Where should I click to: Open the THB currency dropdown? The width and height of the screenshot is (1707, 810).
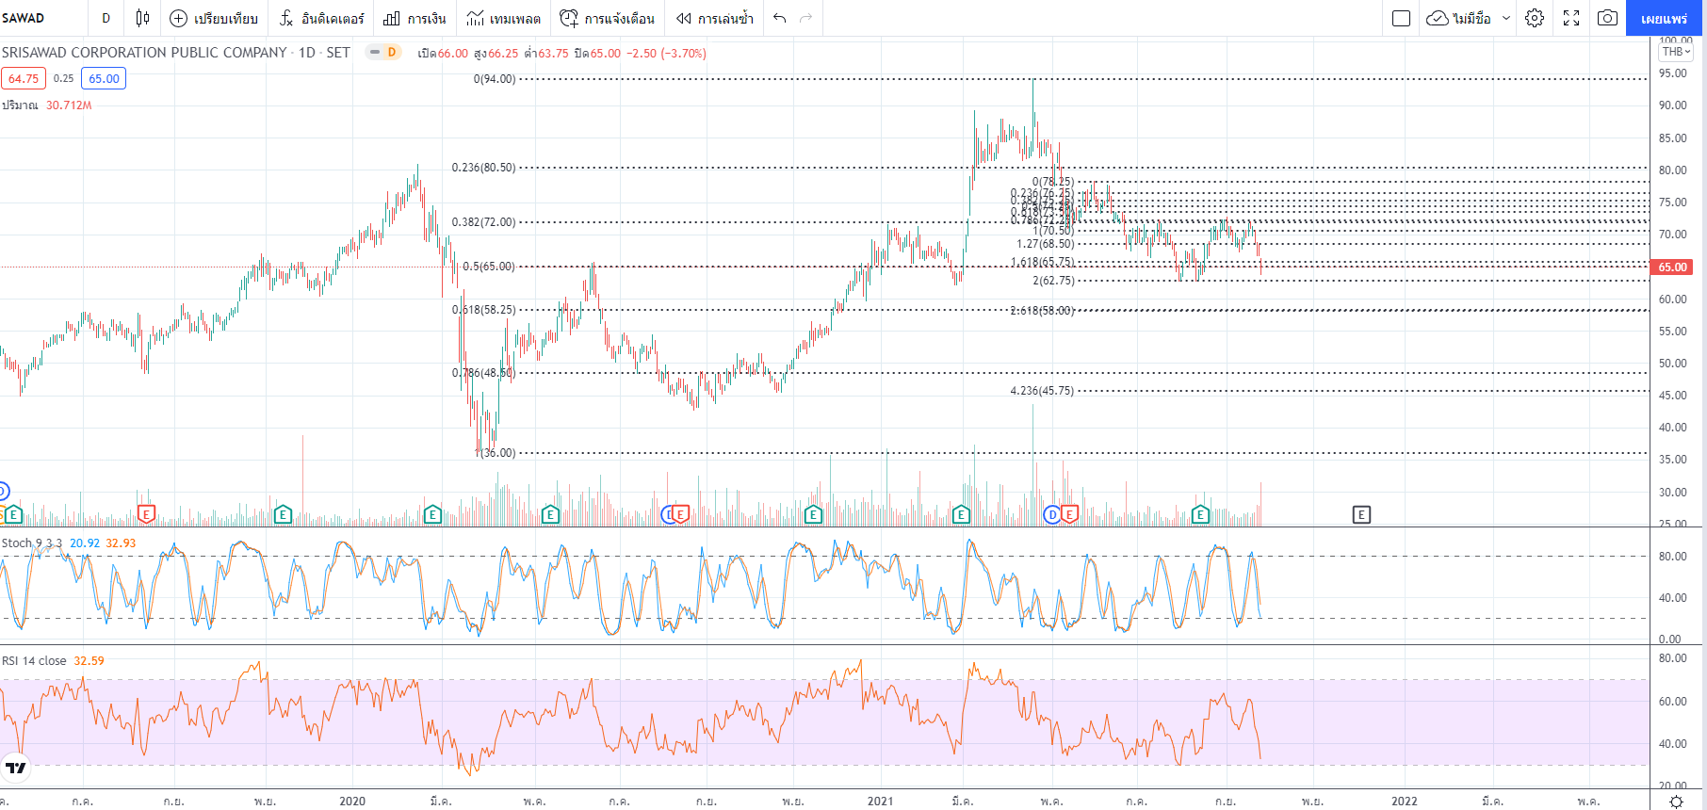[1677, 52]
